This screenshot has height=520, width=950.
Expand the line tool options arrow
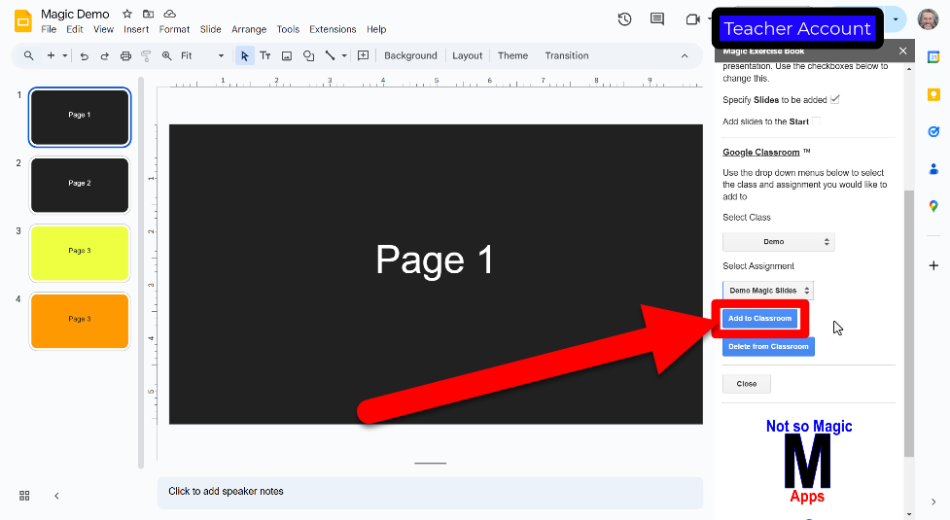[344, 55]
